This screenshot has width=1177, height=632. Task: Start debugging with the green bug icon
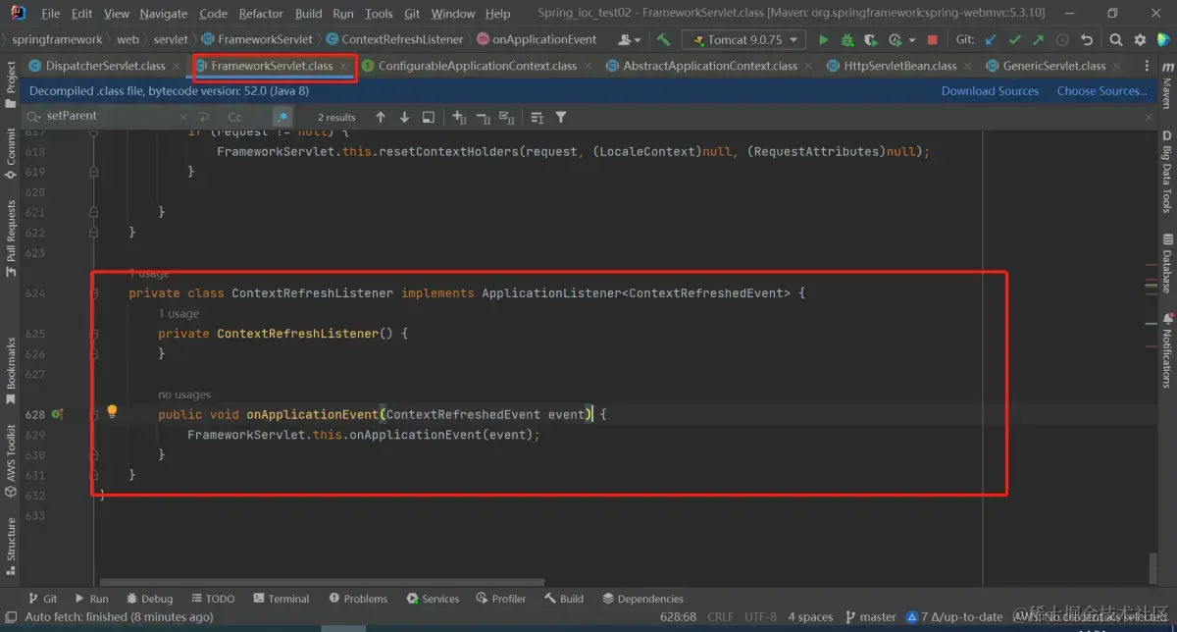(x=847, y=40)
